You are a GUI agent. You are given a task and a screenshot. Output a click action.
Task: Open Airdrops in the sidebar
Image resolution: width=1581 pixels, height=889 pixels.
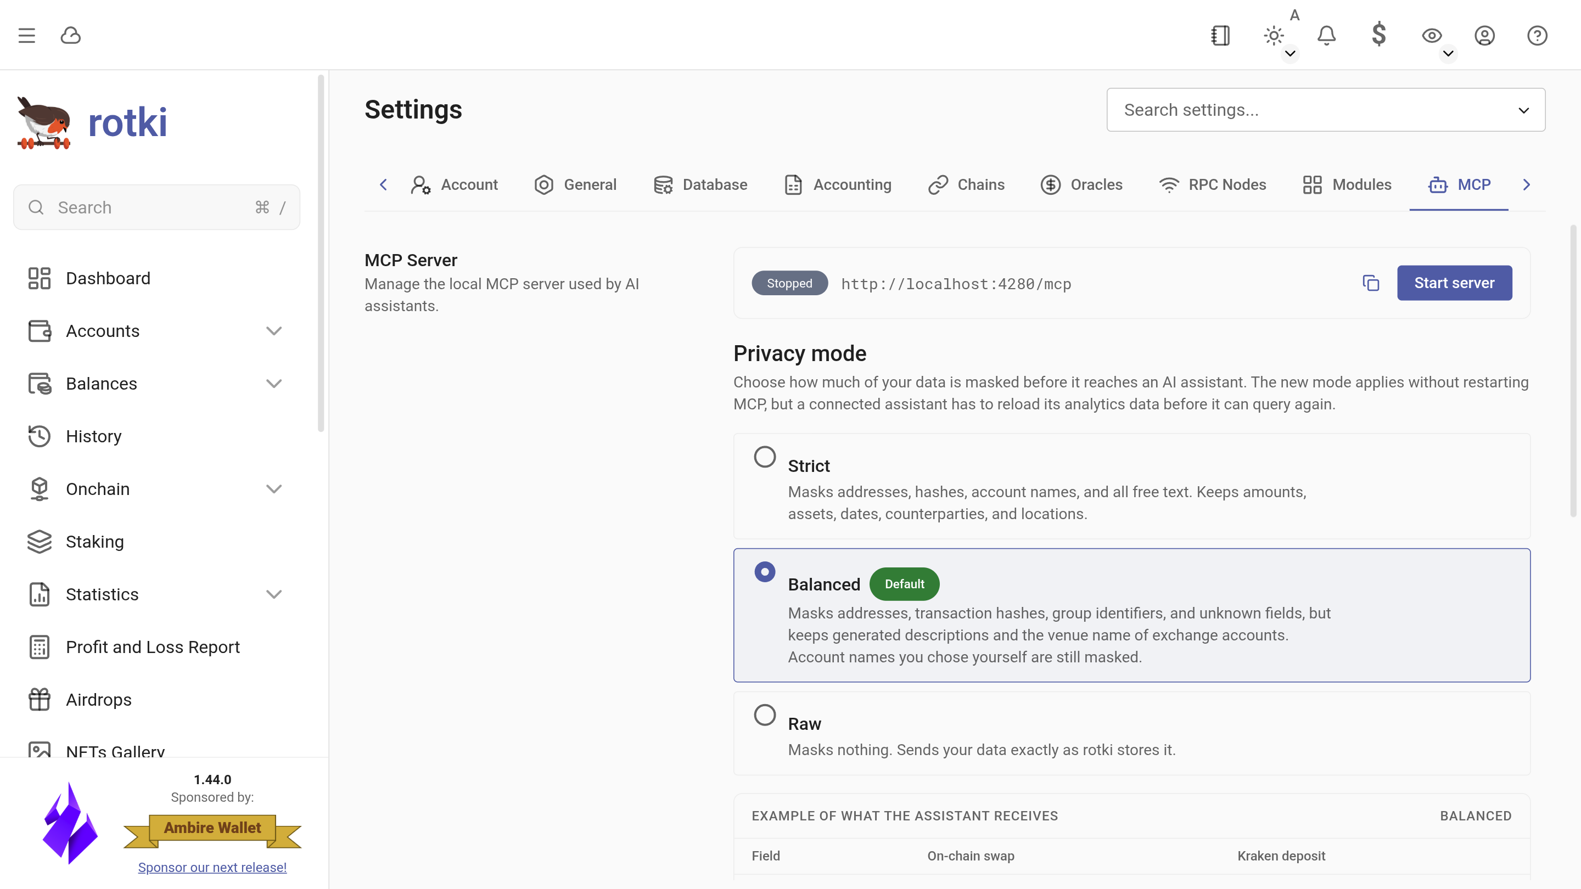click(x=157, y=700)
